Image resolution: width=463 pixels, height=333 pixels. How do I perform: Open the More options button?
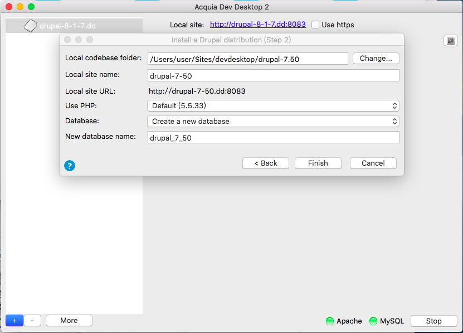[x=69, y=321]
